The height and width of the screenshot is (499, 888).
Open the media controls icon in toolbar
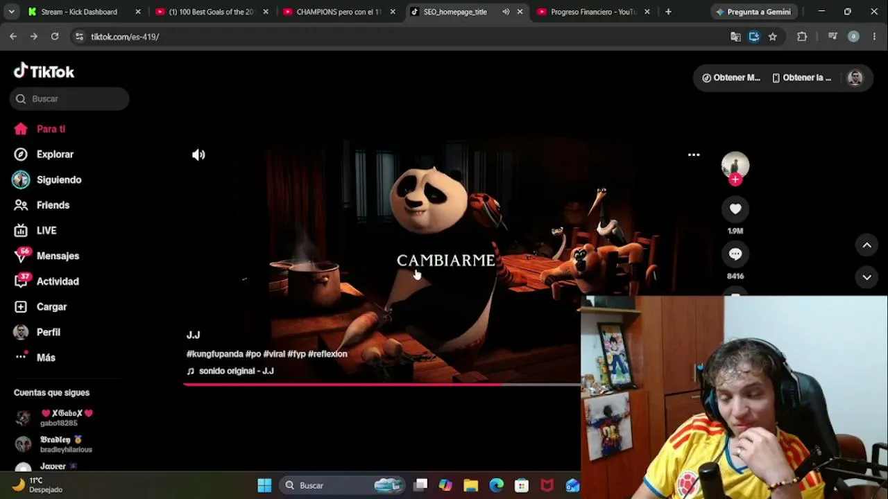pyautogui.click(x=832, y=37)
